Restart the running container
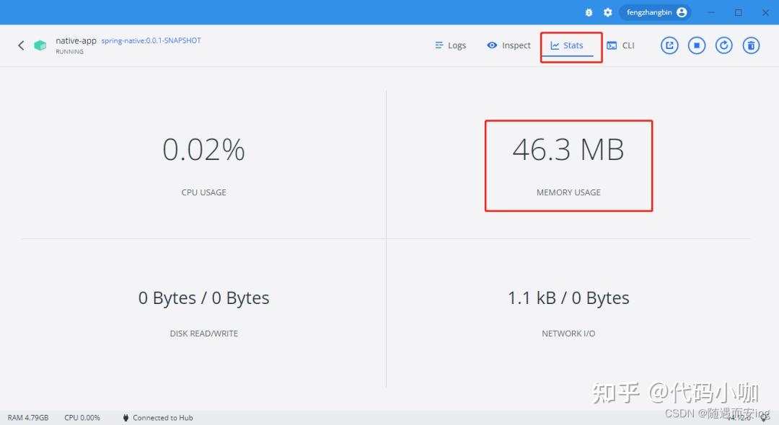 [x=723, y=45]
